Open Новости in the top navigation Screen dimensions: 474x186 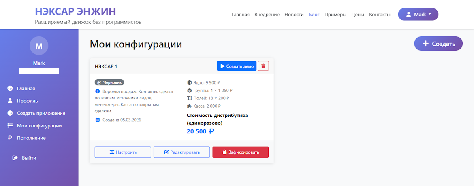click(x=294, y=15)
